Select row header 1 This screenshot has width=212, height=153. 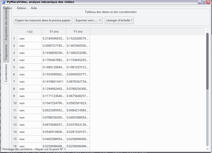coord(15,38)
